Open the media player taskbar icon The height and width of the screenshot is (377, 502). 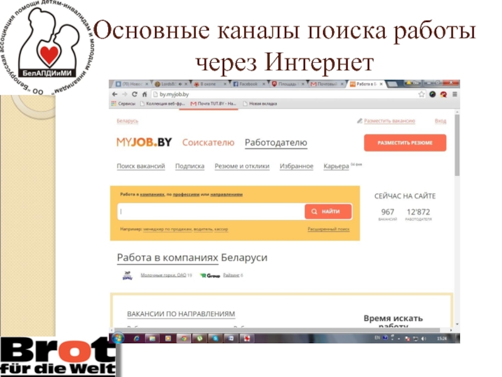(x=168, y=338)
